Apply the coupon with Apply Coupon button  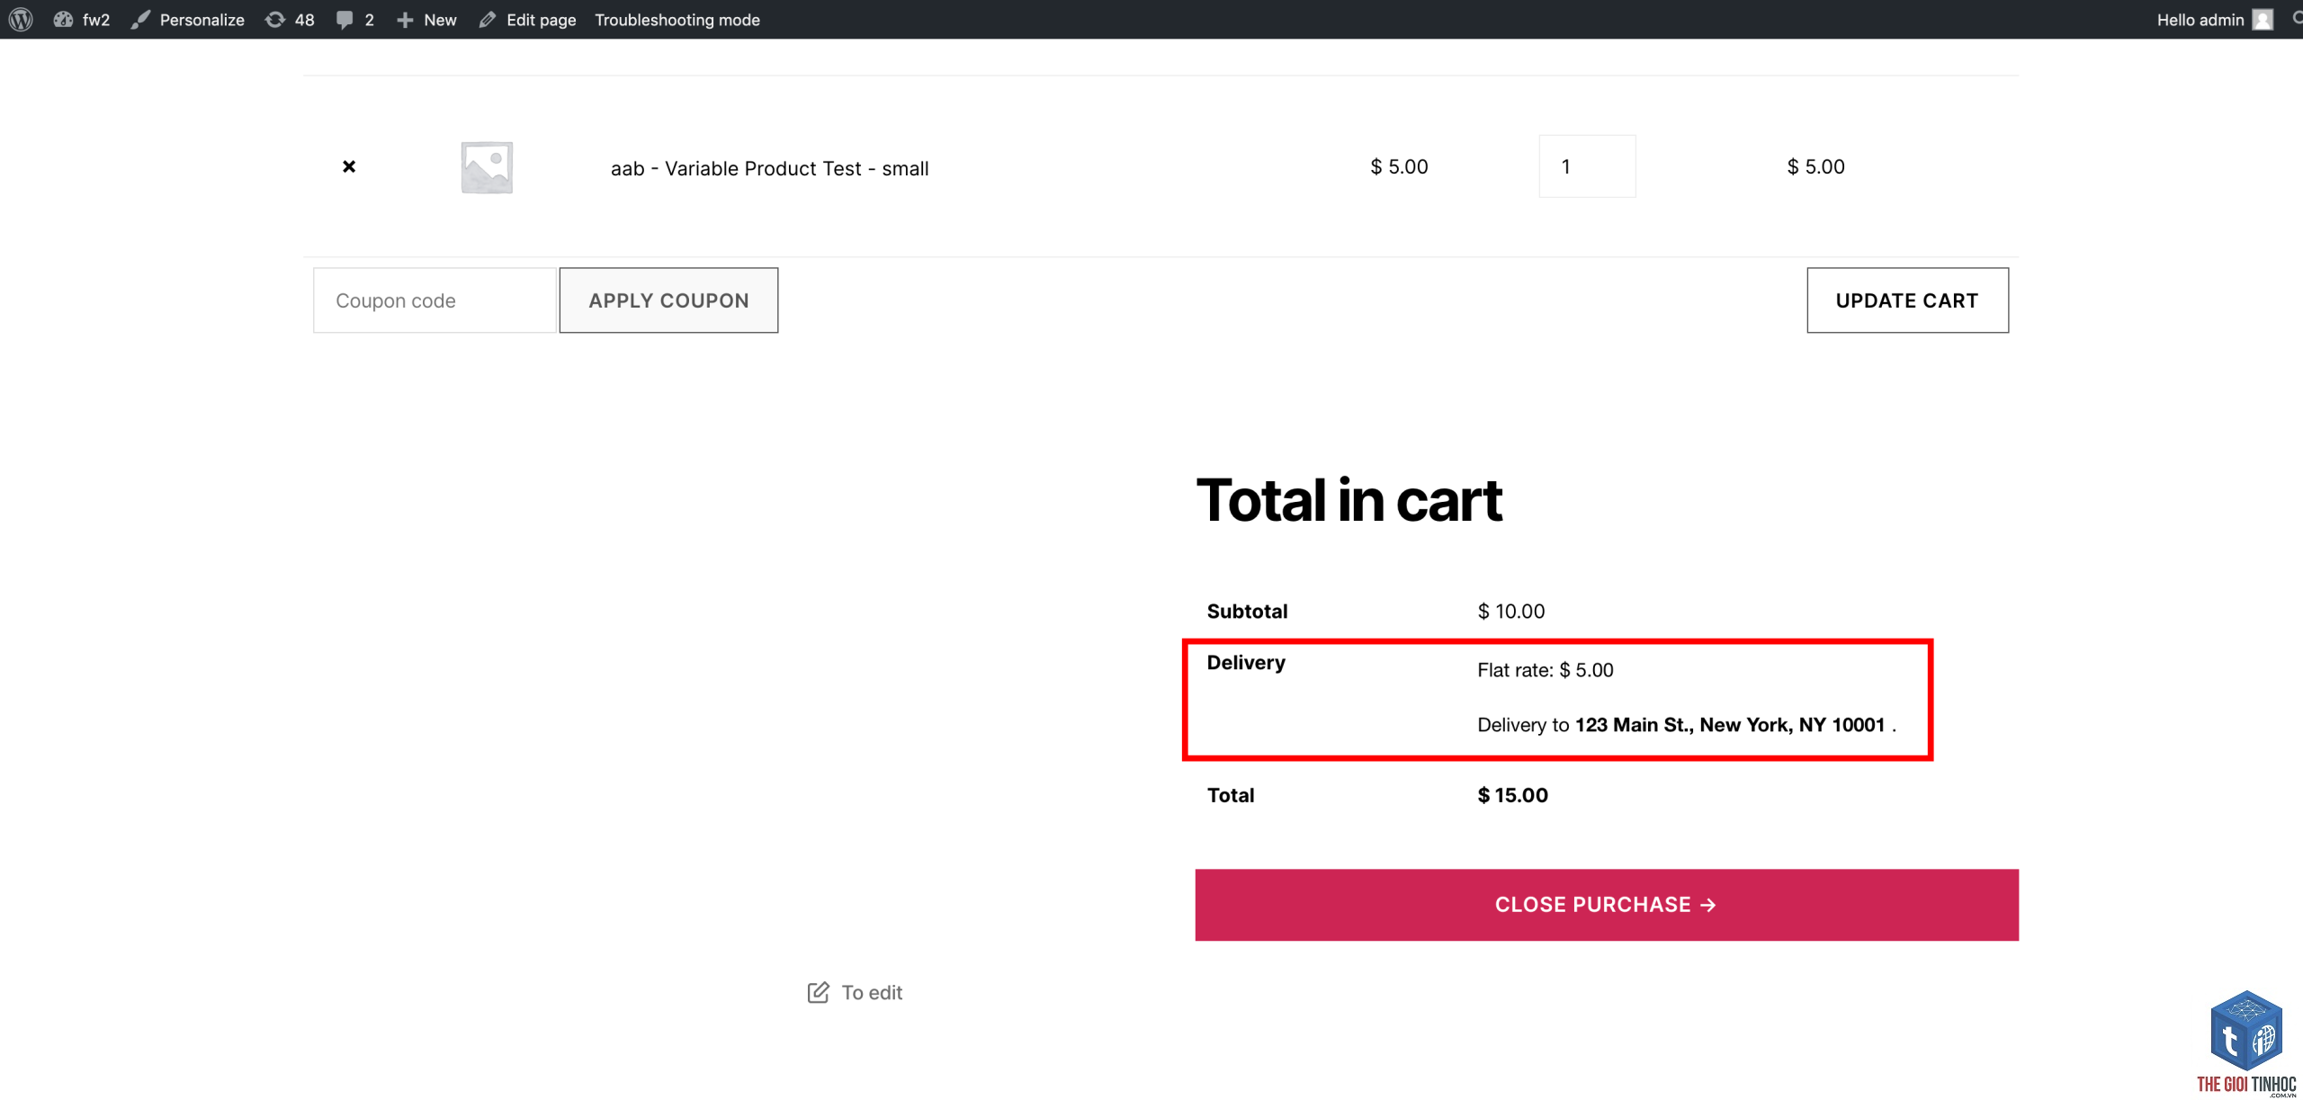[668, 300]
